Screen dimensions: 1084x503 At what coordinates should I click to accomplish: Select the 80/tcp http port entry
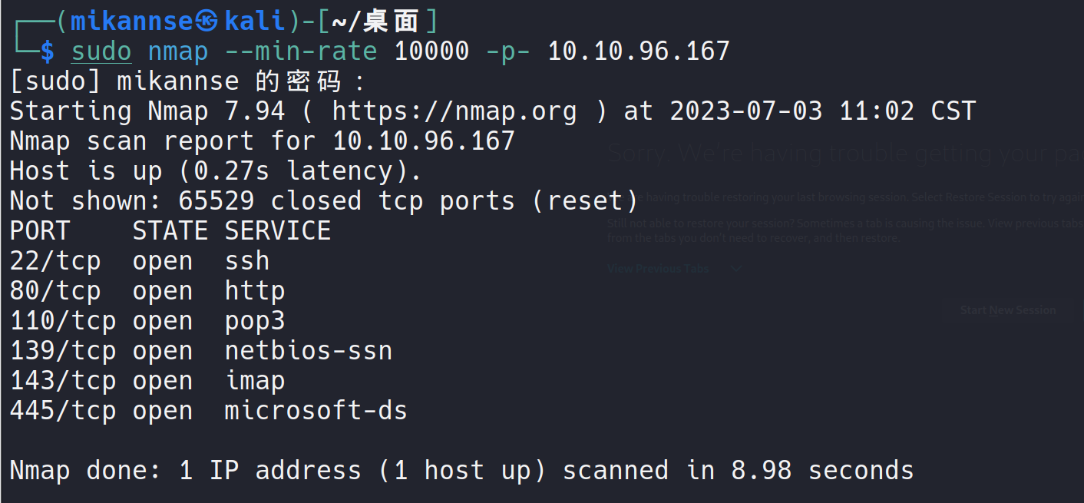tap(147, 291)
